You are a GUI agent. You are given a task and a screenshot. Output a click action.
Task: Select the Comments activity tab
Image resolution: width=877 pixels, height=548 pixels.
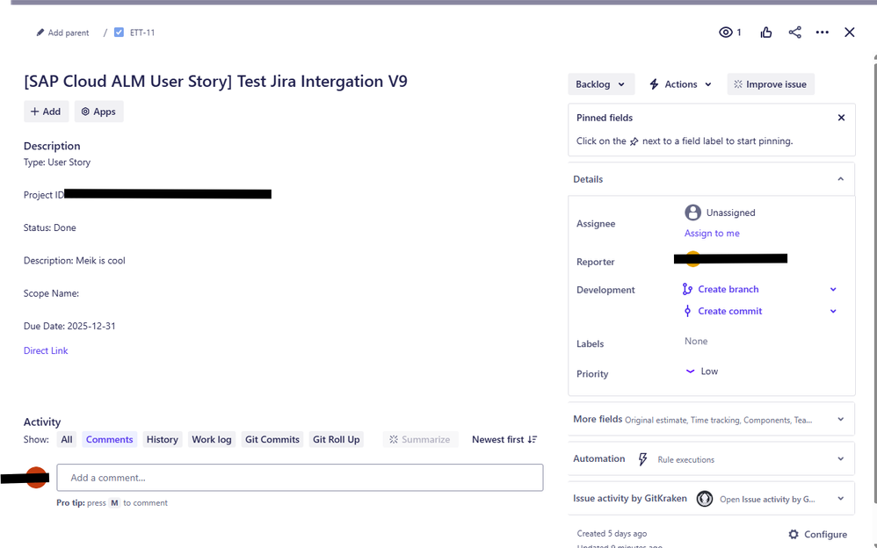(110, 439)
